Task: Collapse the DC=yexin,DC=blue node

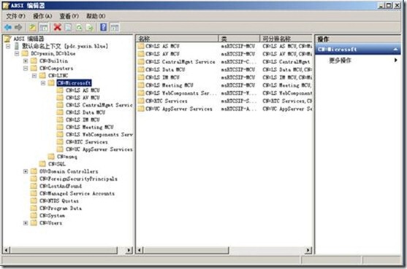Action: coord(17,54)
